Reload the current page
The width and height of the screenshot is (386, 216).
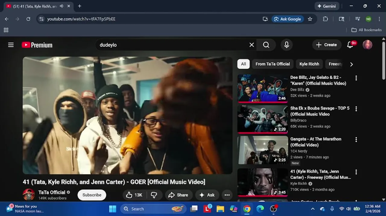coord(28,19)
